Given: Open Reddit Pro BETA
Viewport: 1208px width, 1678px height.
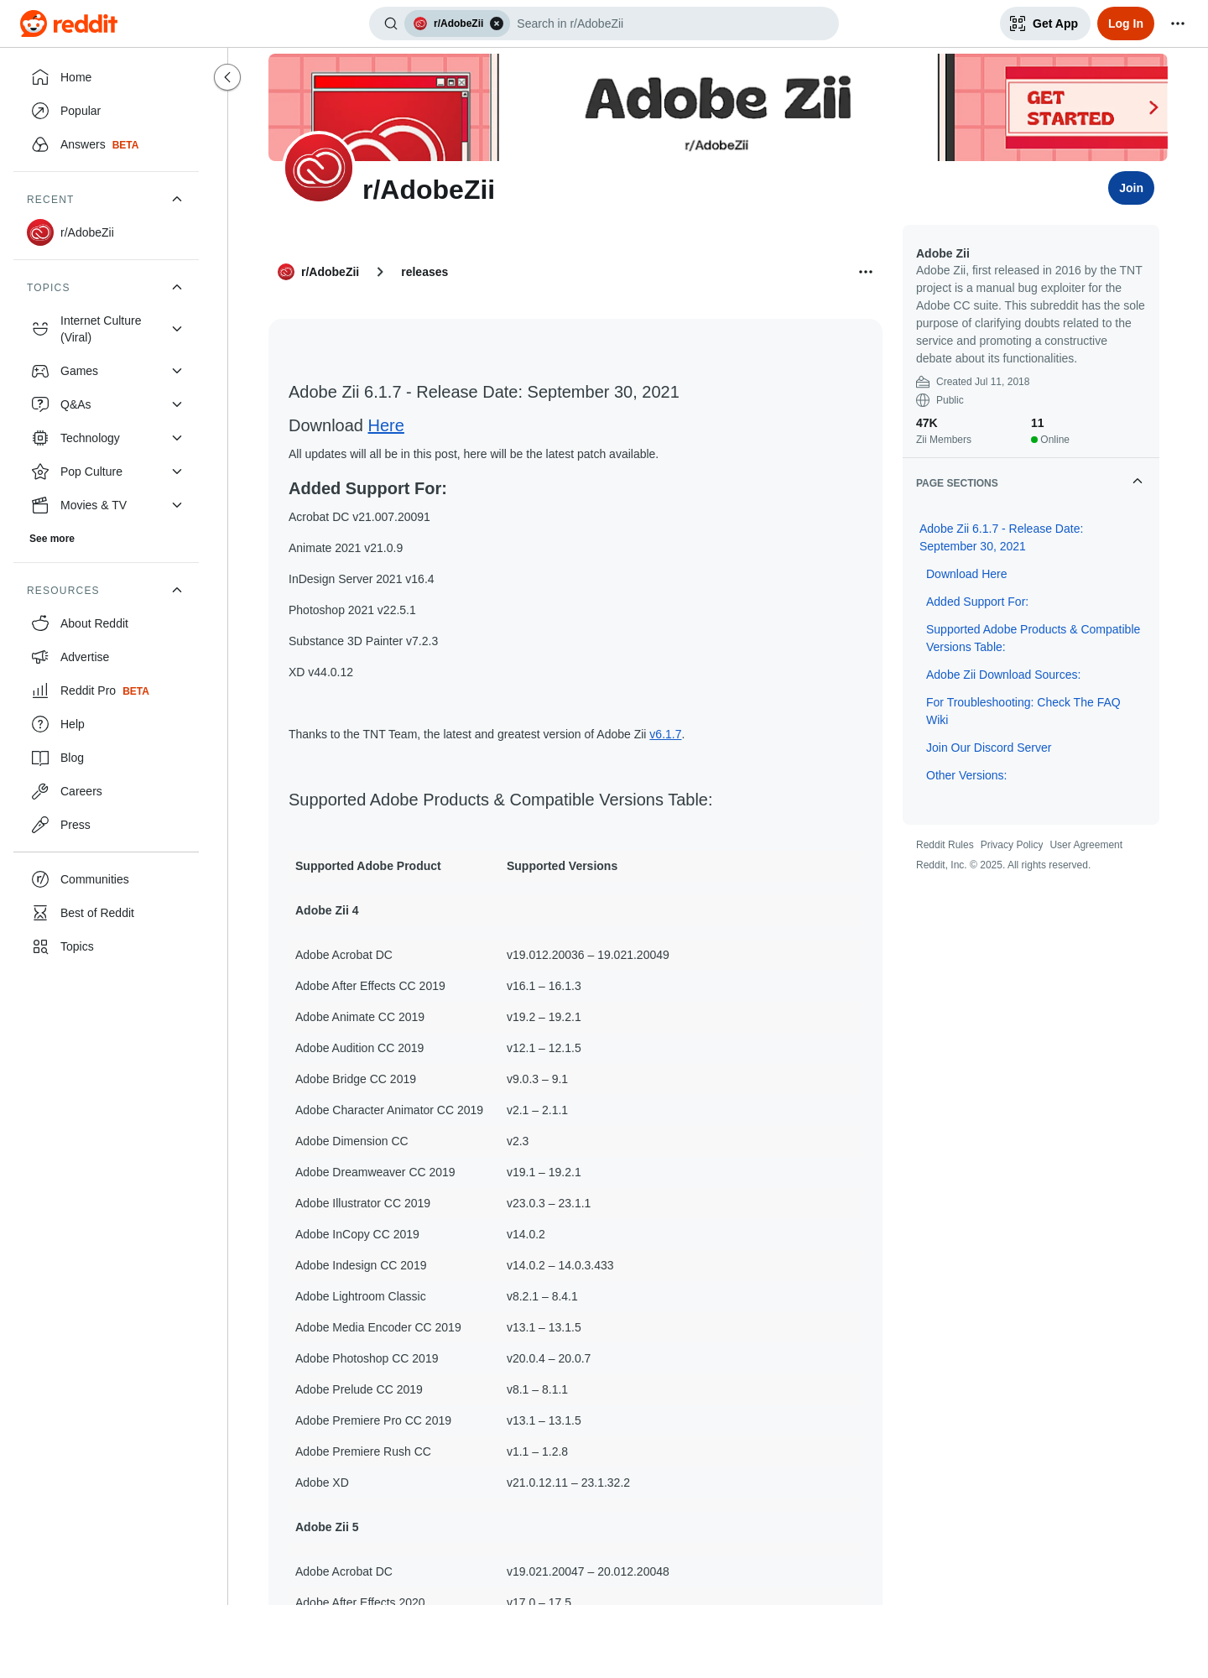Looking at the screenshot, I should coord(106,690).
